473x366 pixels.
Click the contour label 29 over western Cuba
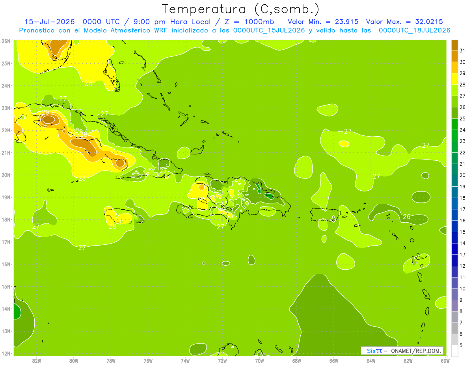(45, 113)
